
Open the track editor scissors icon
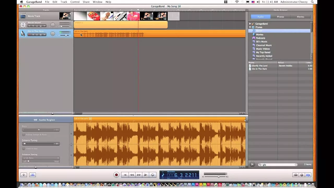click(32, 175)
